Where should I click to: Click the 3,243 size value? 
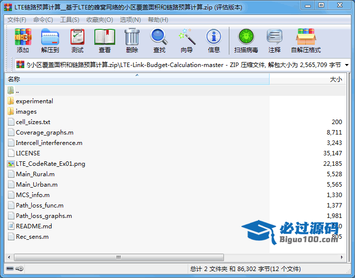(x=334, y=143)
